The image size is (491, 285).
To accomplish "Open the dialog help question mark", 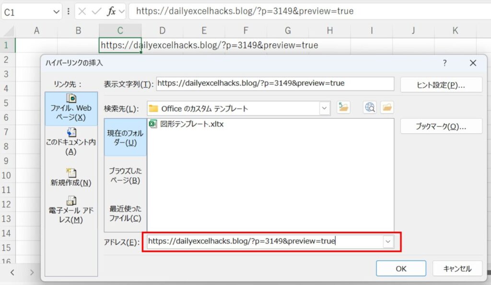I will pos(444,63).
